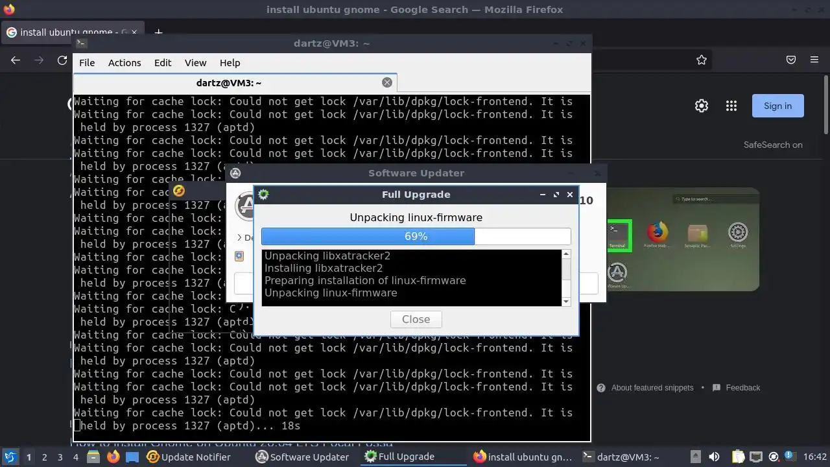
Task: Click notification tray icon beside clock
Action: [x=790, y=457]
